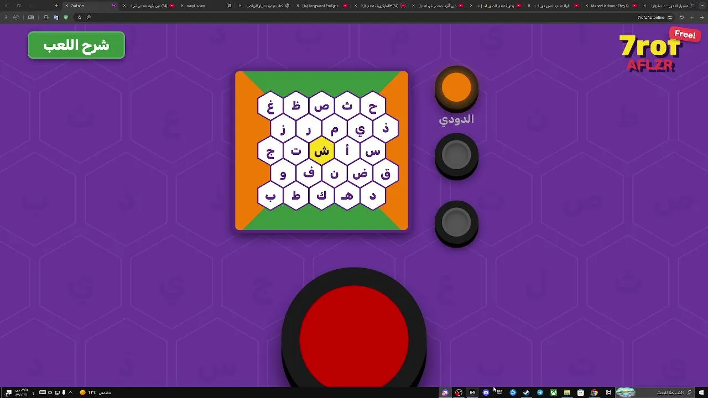708x398 pixels.
Task: Open Microsoft Store from the taskbar
Action: (x=580, y=392)
